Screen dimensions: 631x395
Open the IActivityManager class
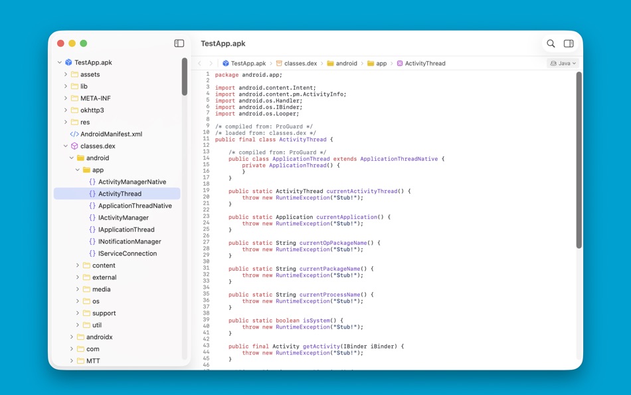pyautogui.click(x=117, y=217)
